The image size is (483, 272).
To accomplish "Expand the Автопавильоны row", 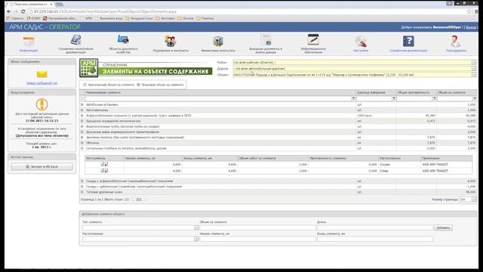I will pos(82,110).
